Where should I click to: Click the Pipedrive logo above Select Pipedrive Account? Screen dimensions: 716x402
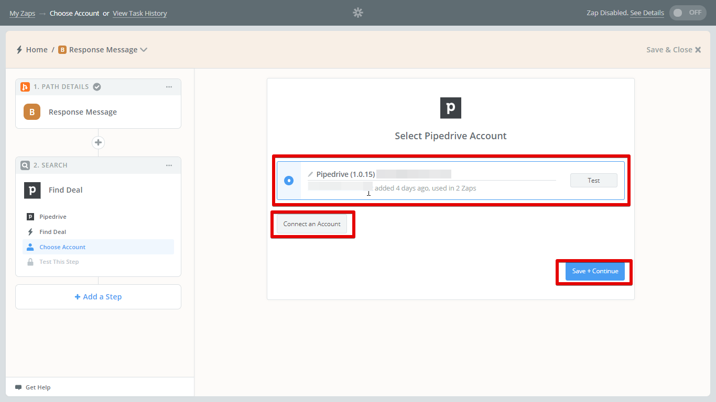(x=451, y=108)
